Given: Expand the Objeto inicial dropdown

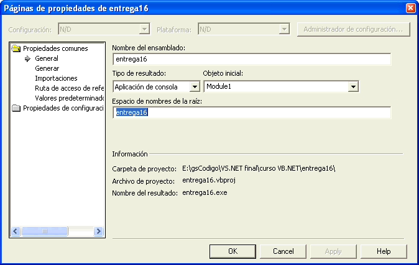Looking at the screenshot, I should coord(353,87).
